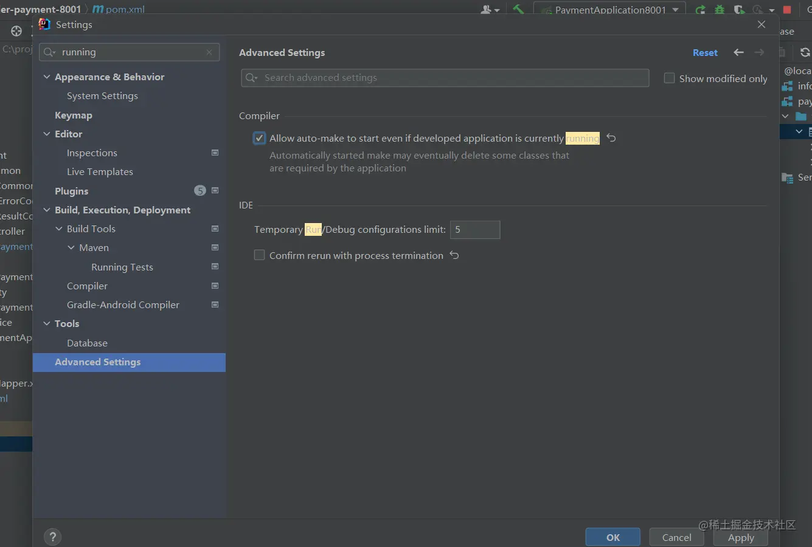This screenshot has width=812, height=547.
Task: Click the project-level marker beside Gradle-Android Compiler
Action: point(215,304)
